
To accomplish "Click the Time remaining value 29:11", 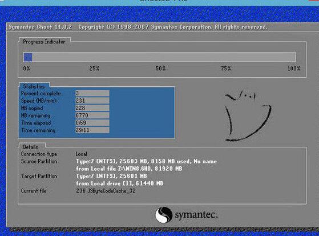I will 92,130.
